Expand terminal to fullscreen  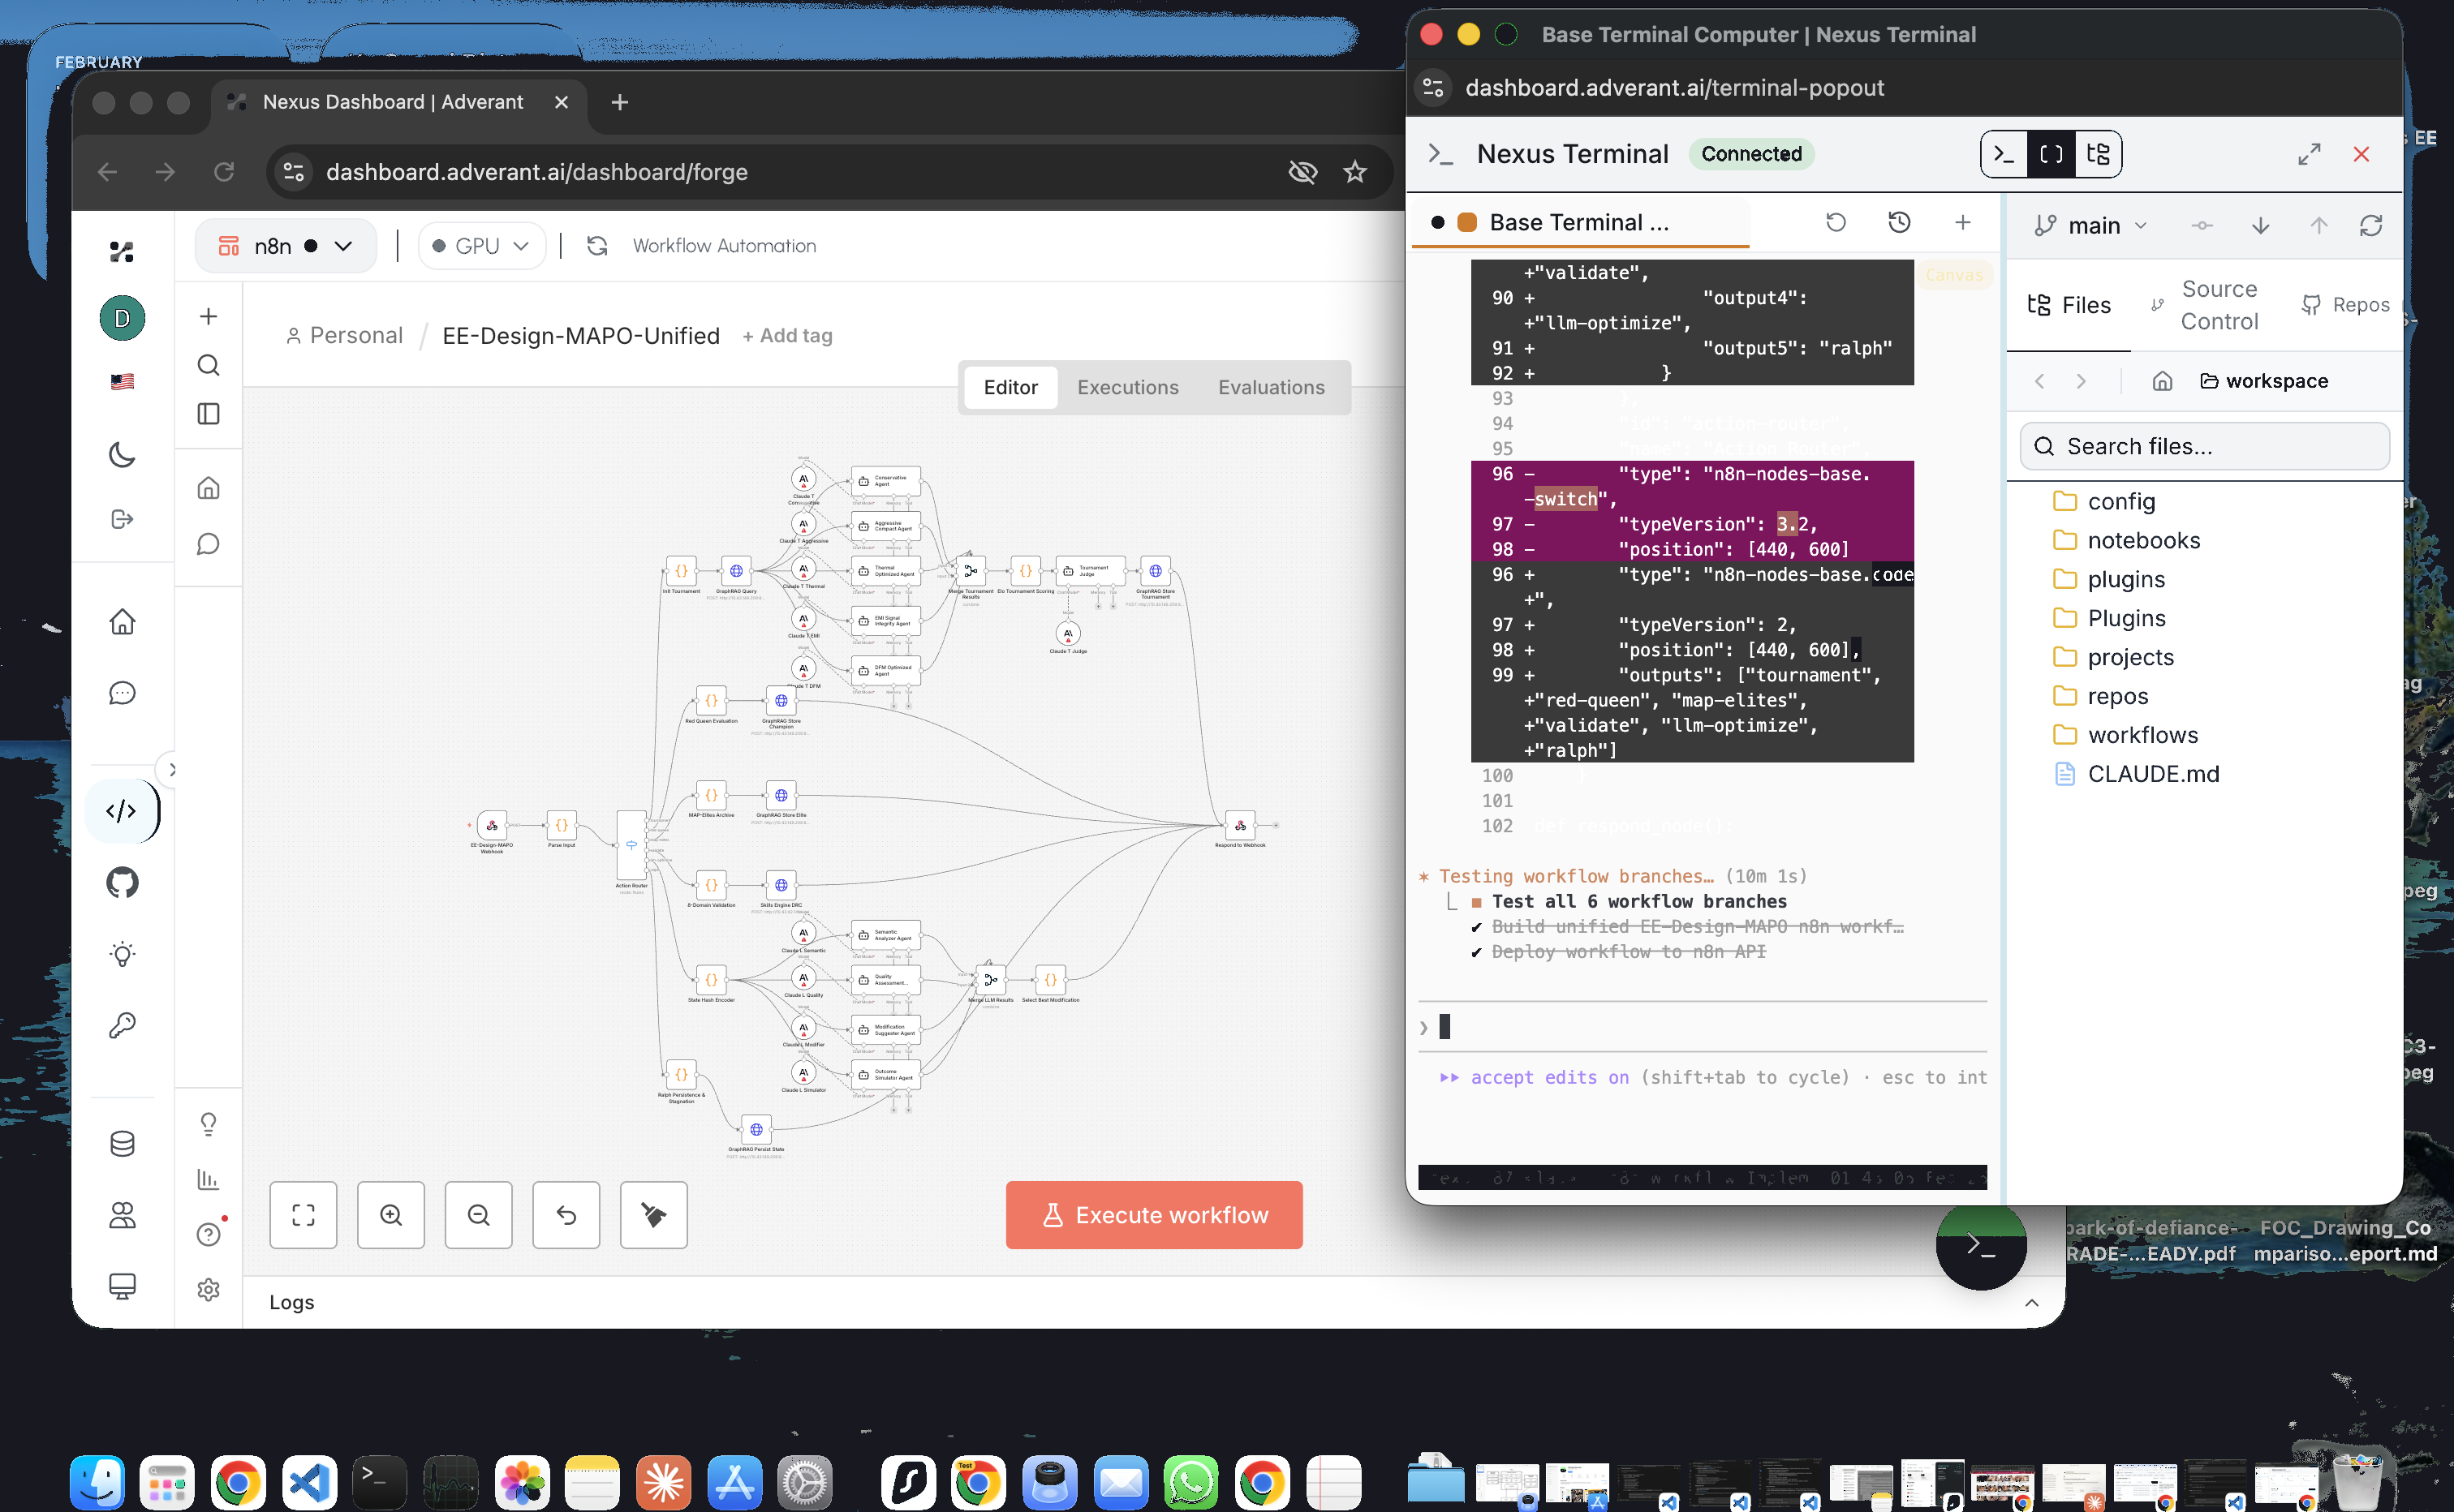point(2309,154)
